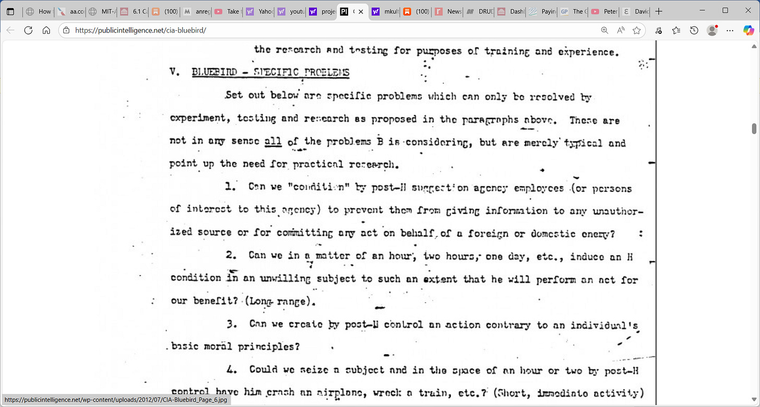
Task: Go to the Home page icon
Action: pyautogui.click(x=46, y=30)
